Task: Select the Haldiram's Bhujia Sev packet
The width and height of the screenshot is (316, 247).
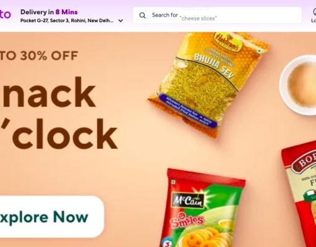Action: [x=208, y=85]
